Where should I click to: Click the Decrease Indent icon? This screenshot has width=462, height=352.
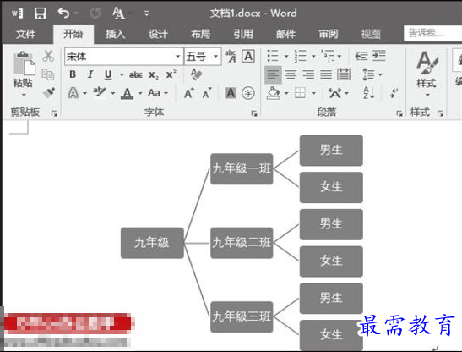click(x=361, y=56)
